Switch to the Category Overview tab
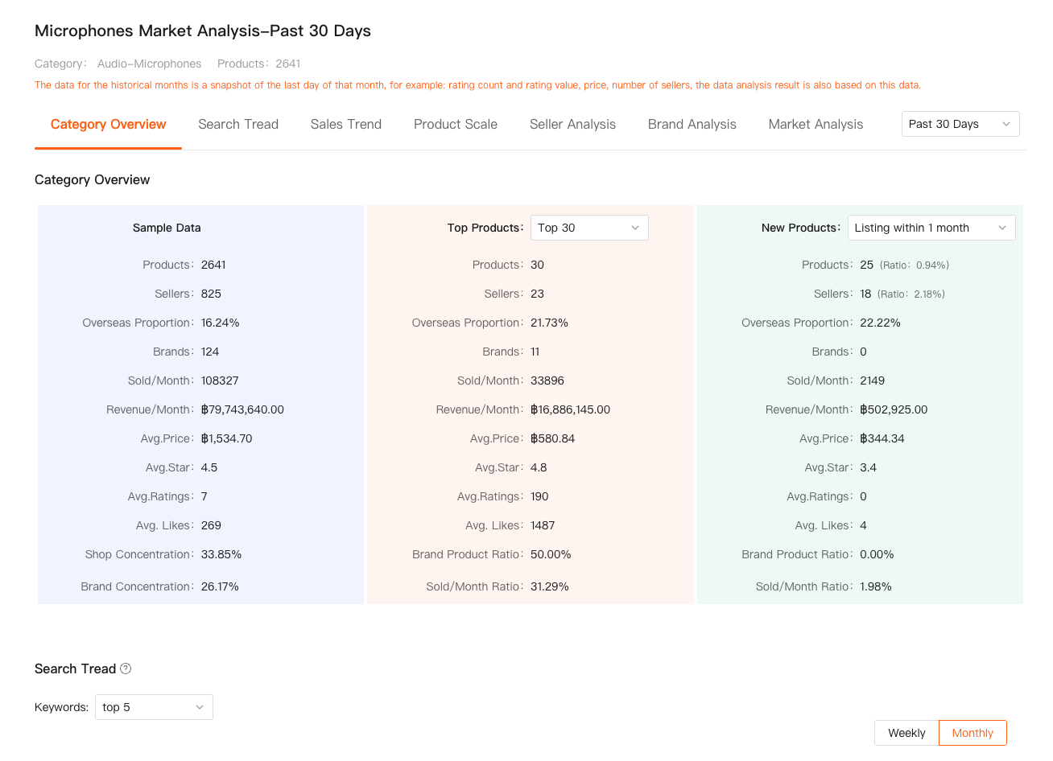Image resolution: width=1053 pixels, height=761 pixels. [x=108, y=124]
